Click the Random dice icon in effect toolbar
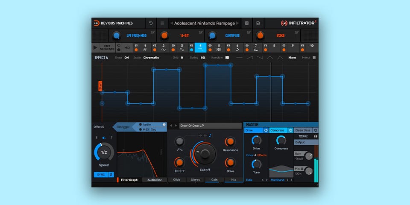 227,58
